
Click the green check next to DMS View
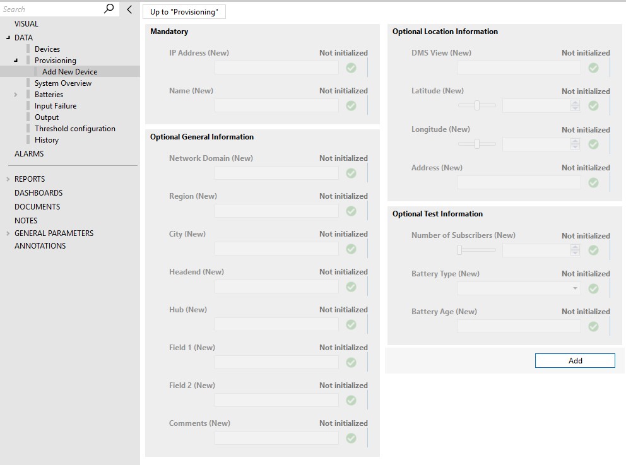coord(594,68)
